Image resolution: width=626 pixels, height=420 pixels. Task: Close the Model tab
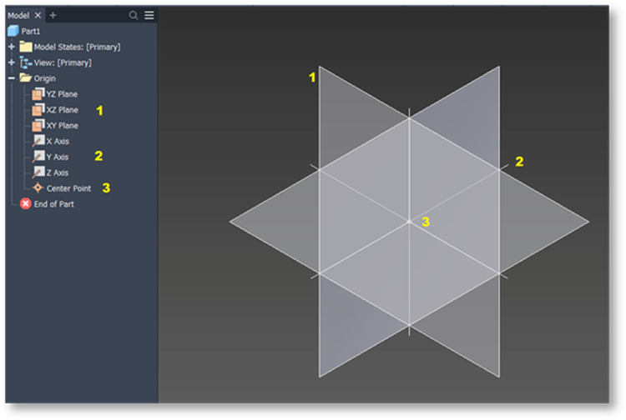coord(38,16)
